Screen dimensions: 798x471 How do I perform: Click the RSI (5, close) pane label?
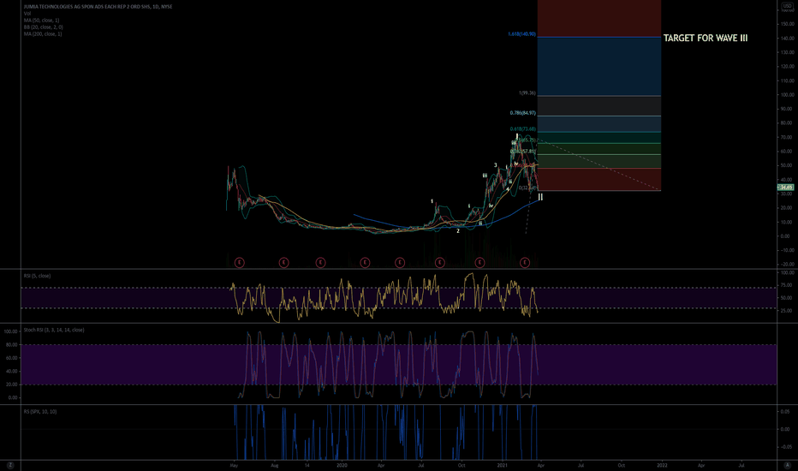(37, 276)
